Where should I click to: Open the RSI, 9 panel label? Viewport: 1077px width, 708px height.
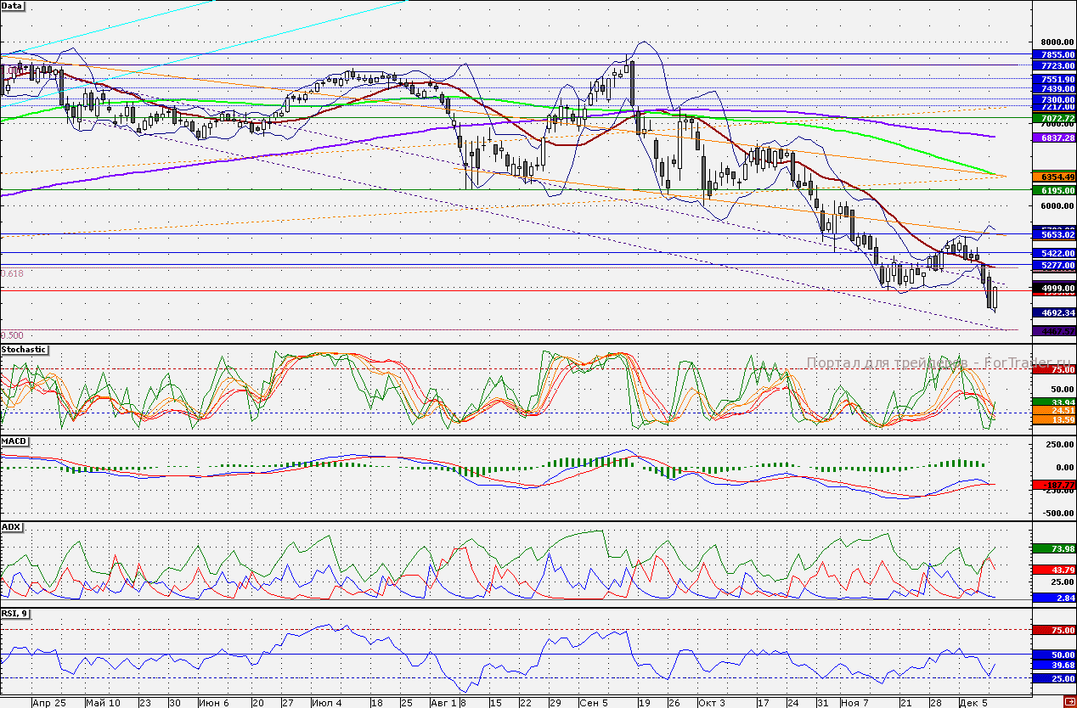[x=14, y=613]
